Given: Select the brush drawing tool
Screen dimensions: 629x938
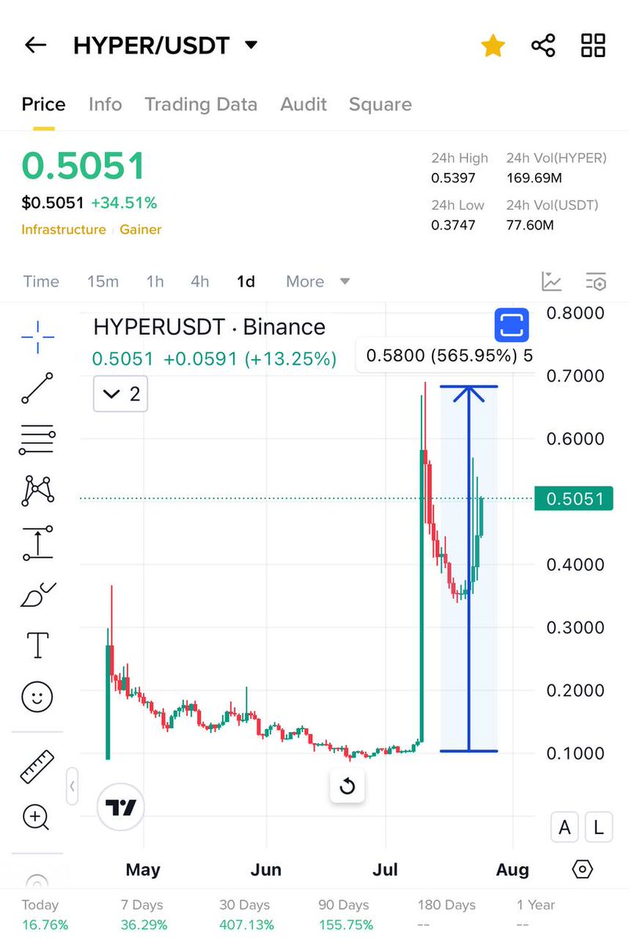Looking at the screenshot, I should coord(38,595).
